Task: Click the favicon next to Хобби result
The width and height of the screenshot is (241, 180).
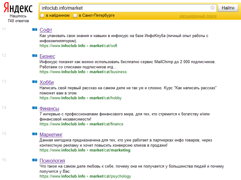Action: [x=35, y=82]
